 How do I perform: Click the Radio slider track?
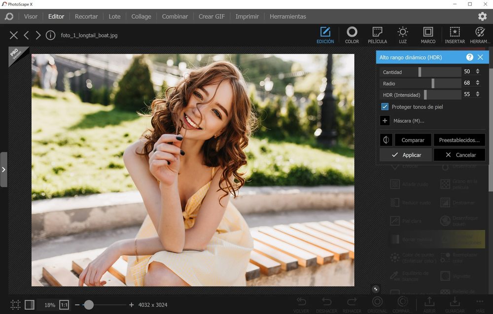(420, 83)
